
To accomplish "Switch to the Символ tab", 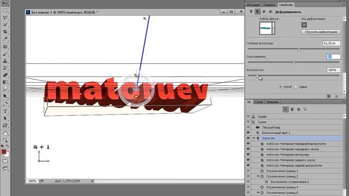I will pos(269,5).
